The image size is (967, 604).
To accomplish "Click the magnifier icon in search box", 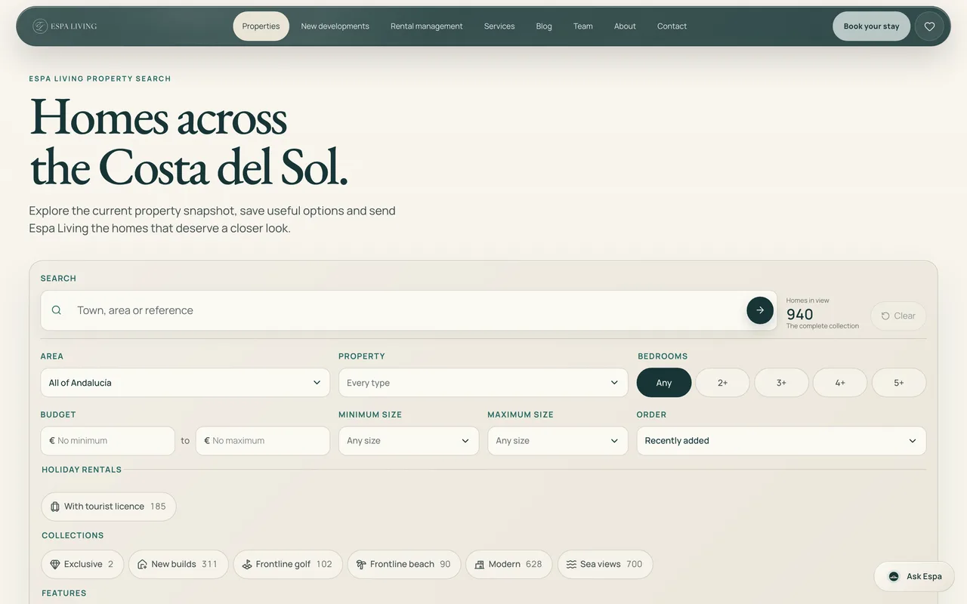I will [57, 310].
